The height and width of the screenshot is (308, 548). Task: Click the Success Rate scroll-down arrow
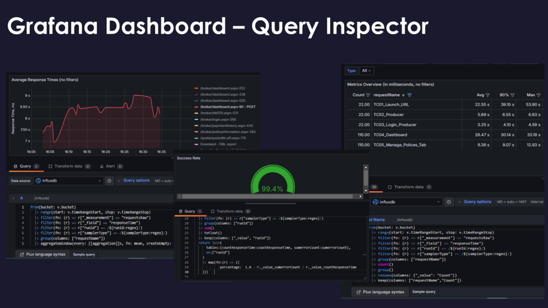(366, 191)
